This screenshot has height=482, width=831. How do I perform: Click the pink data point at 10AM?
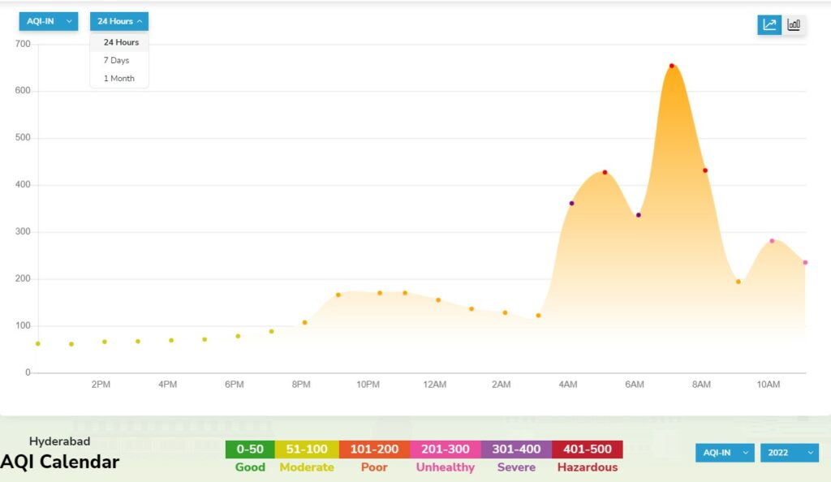(x=772, y=241)
